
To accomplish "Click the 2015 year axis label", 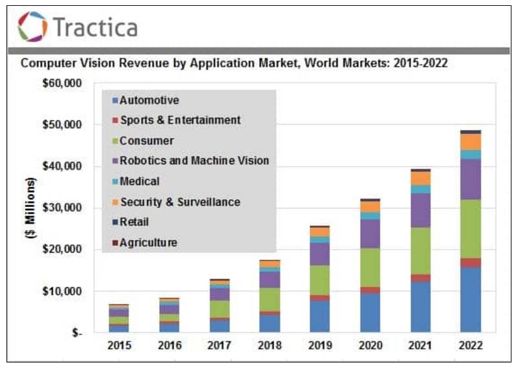I will [x=119, y=345].
